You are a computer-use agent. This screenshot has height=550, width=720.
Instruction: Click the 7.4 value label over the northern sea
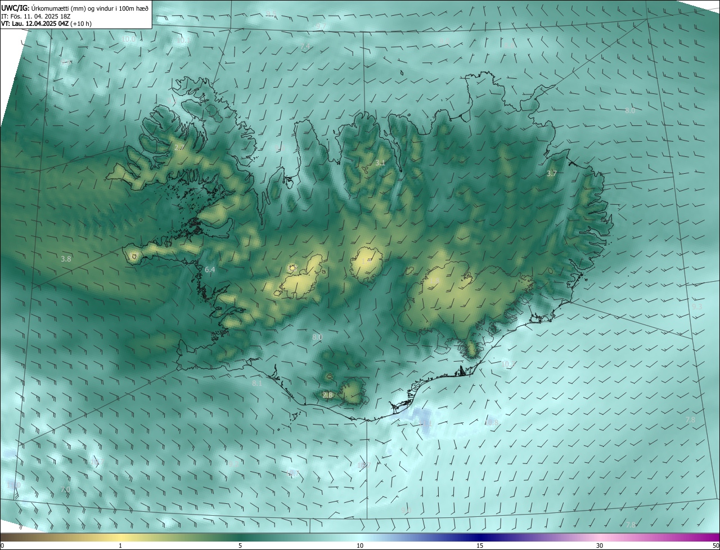point(305,47)
